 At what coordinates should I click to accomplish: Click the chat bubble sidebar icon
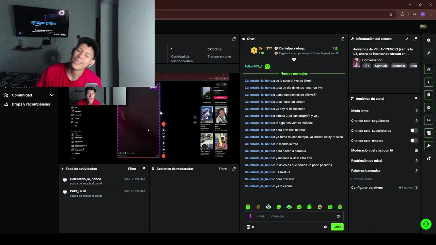pyautogui.click(x=429, y=108)
